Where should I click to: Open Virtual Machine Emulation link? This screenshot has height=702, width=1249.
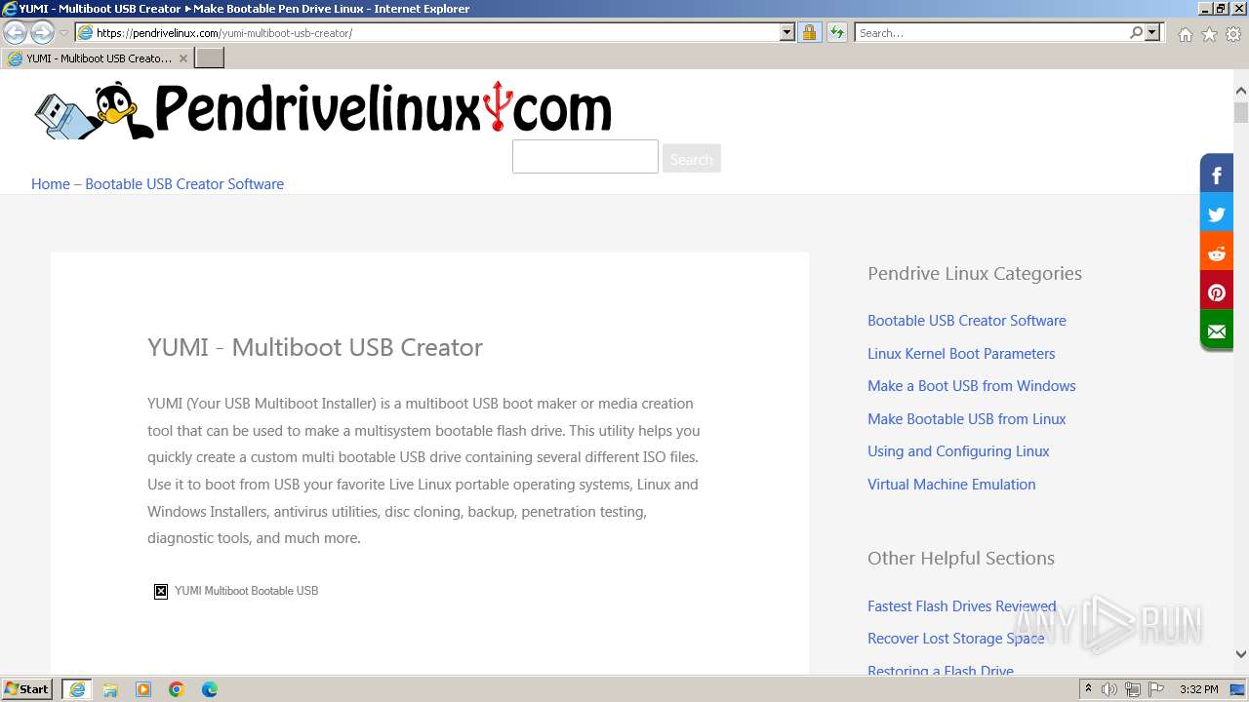pyautogui.click(x=951, y=485)
